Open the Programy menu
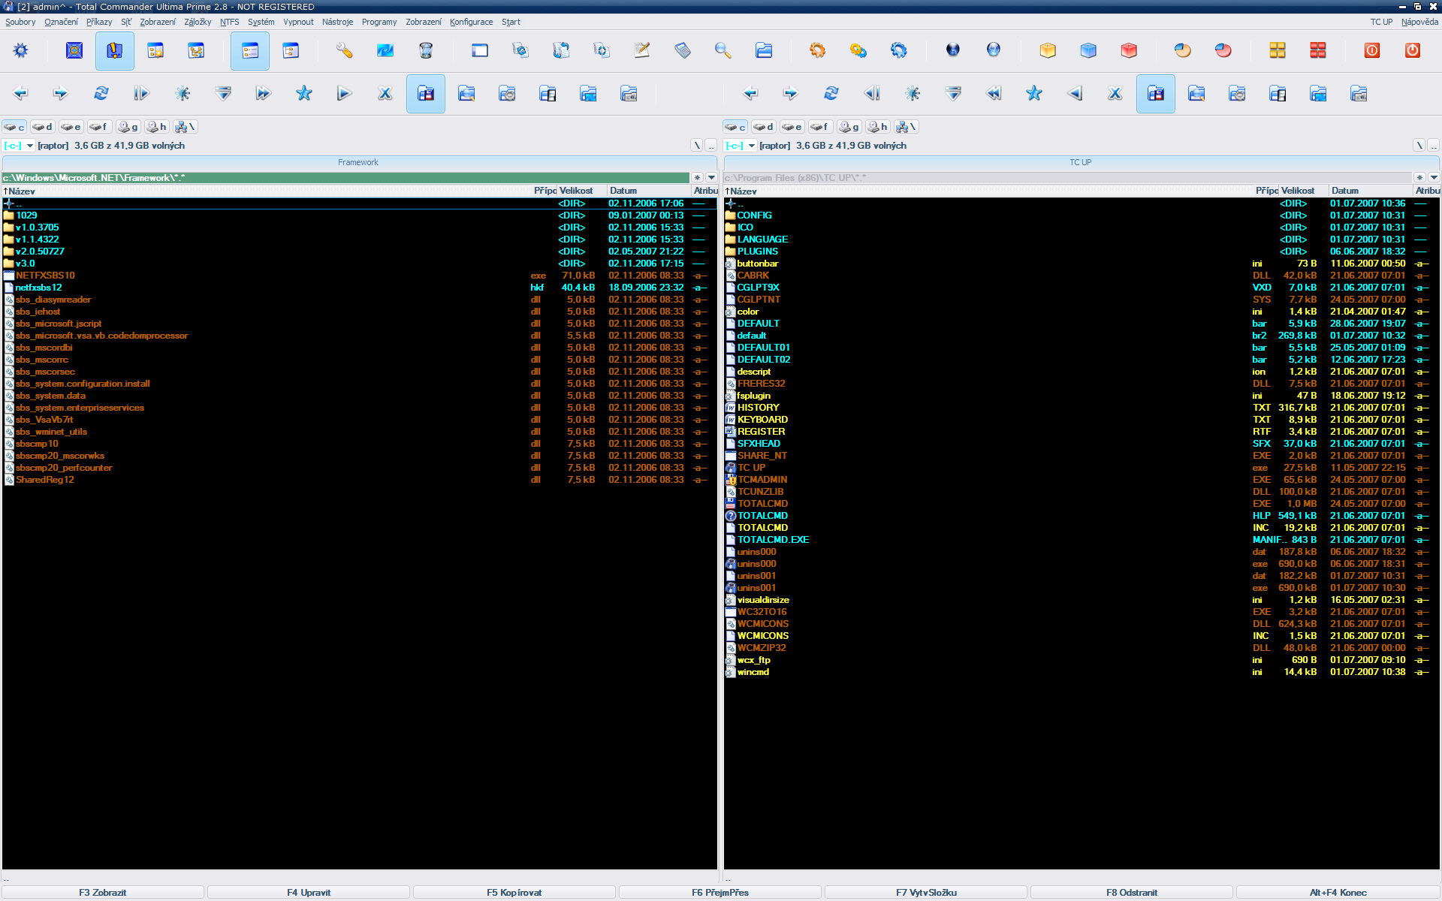 pyautogui.click(x=379, y=22)
